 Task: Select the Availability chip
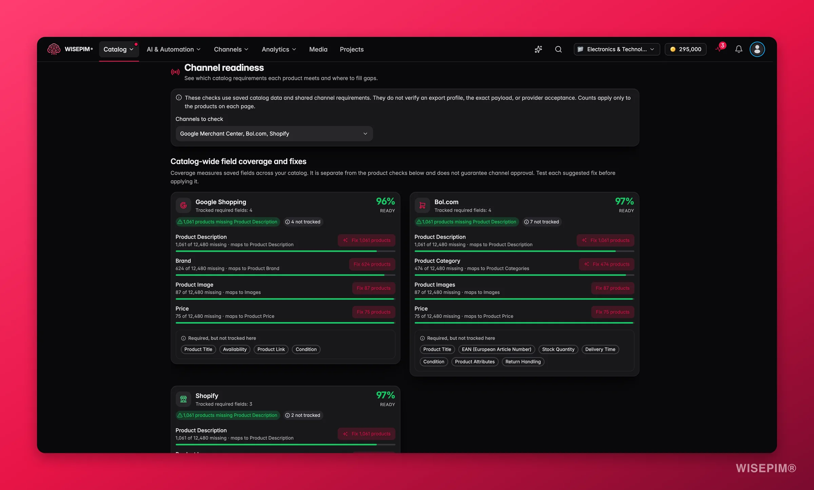(x=235, y=349)
